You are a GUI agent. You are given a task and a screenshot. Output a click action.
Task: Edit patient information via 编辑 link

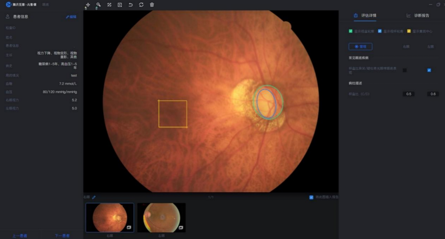[x=71, y=17]
